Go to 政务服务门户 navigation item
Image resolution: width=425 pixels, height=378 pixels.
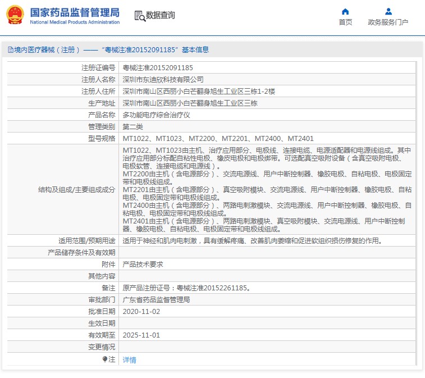click(388, 22)
